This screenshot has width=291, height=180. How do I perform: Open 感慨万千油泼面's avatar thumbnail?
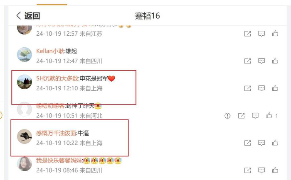pyautogui.click(x=25, y=136)
